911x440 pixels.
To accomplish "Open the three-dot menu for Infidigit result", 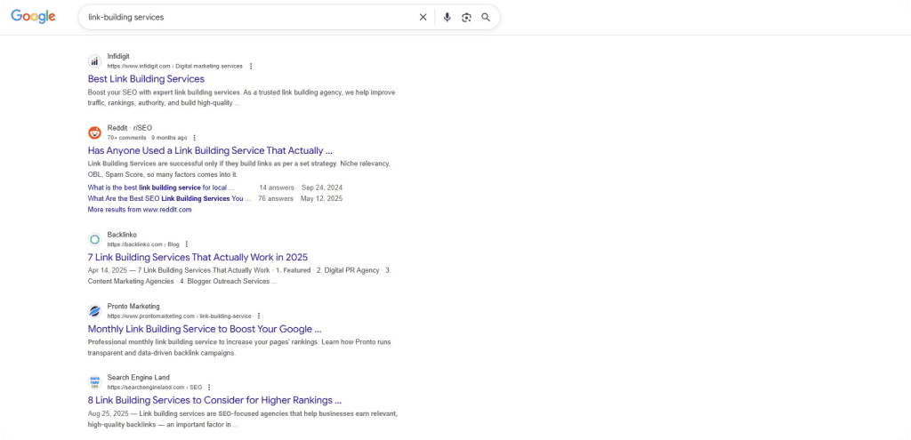I will (251, 66).
